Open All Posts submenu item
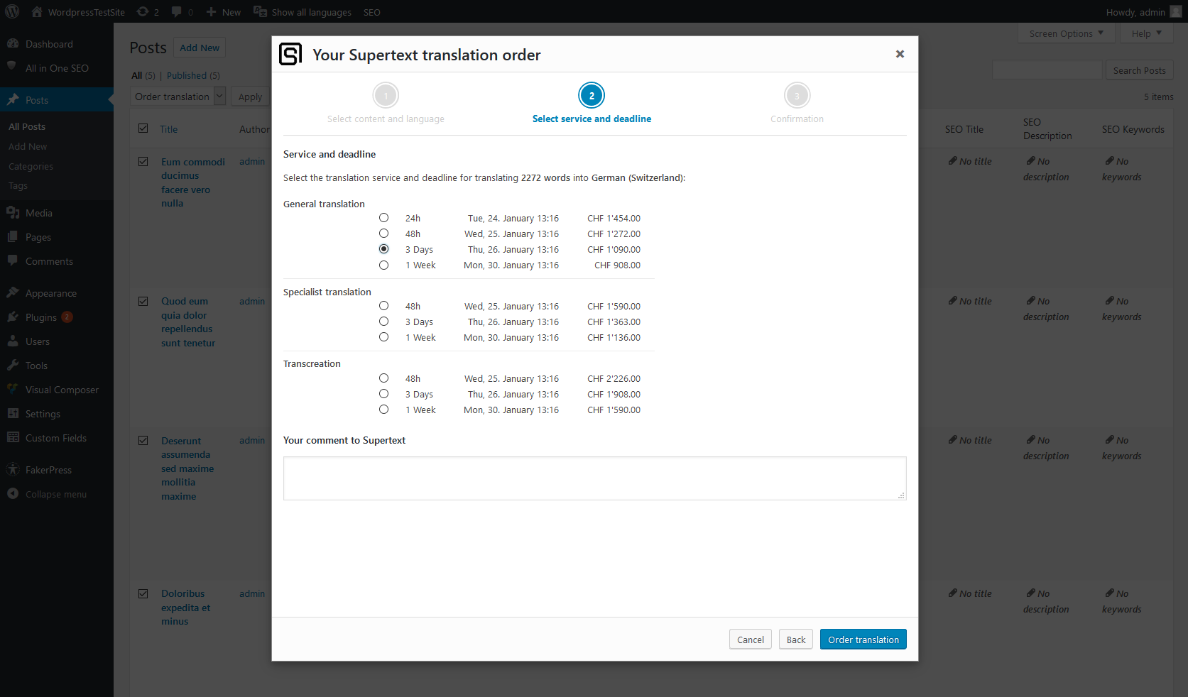 coord(27,126)
